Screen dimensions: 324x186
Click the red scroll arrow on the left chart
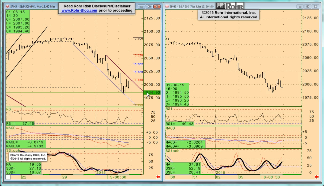pos(158,177)
